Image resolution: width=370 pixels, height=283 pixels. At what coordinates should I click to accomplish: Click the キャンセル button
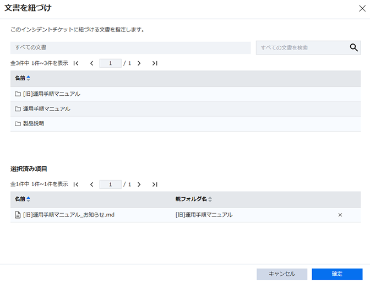coord(282,274)
